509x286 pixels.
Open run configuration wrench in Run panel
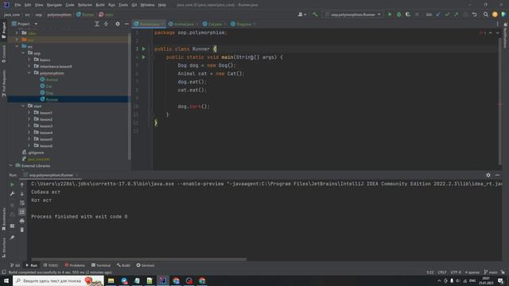click(x=12, y=194)
